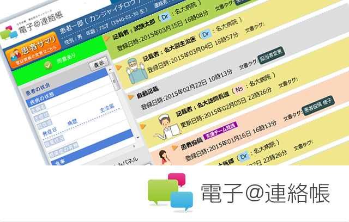Click 登録日時 2015年03月04日 18時57分
The width and height of the screenshot is (349, 222).
coord(193,52)
